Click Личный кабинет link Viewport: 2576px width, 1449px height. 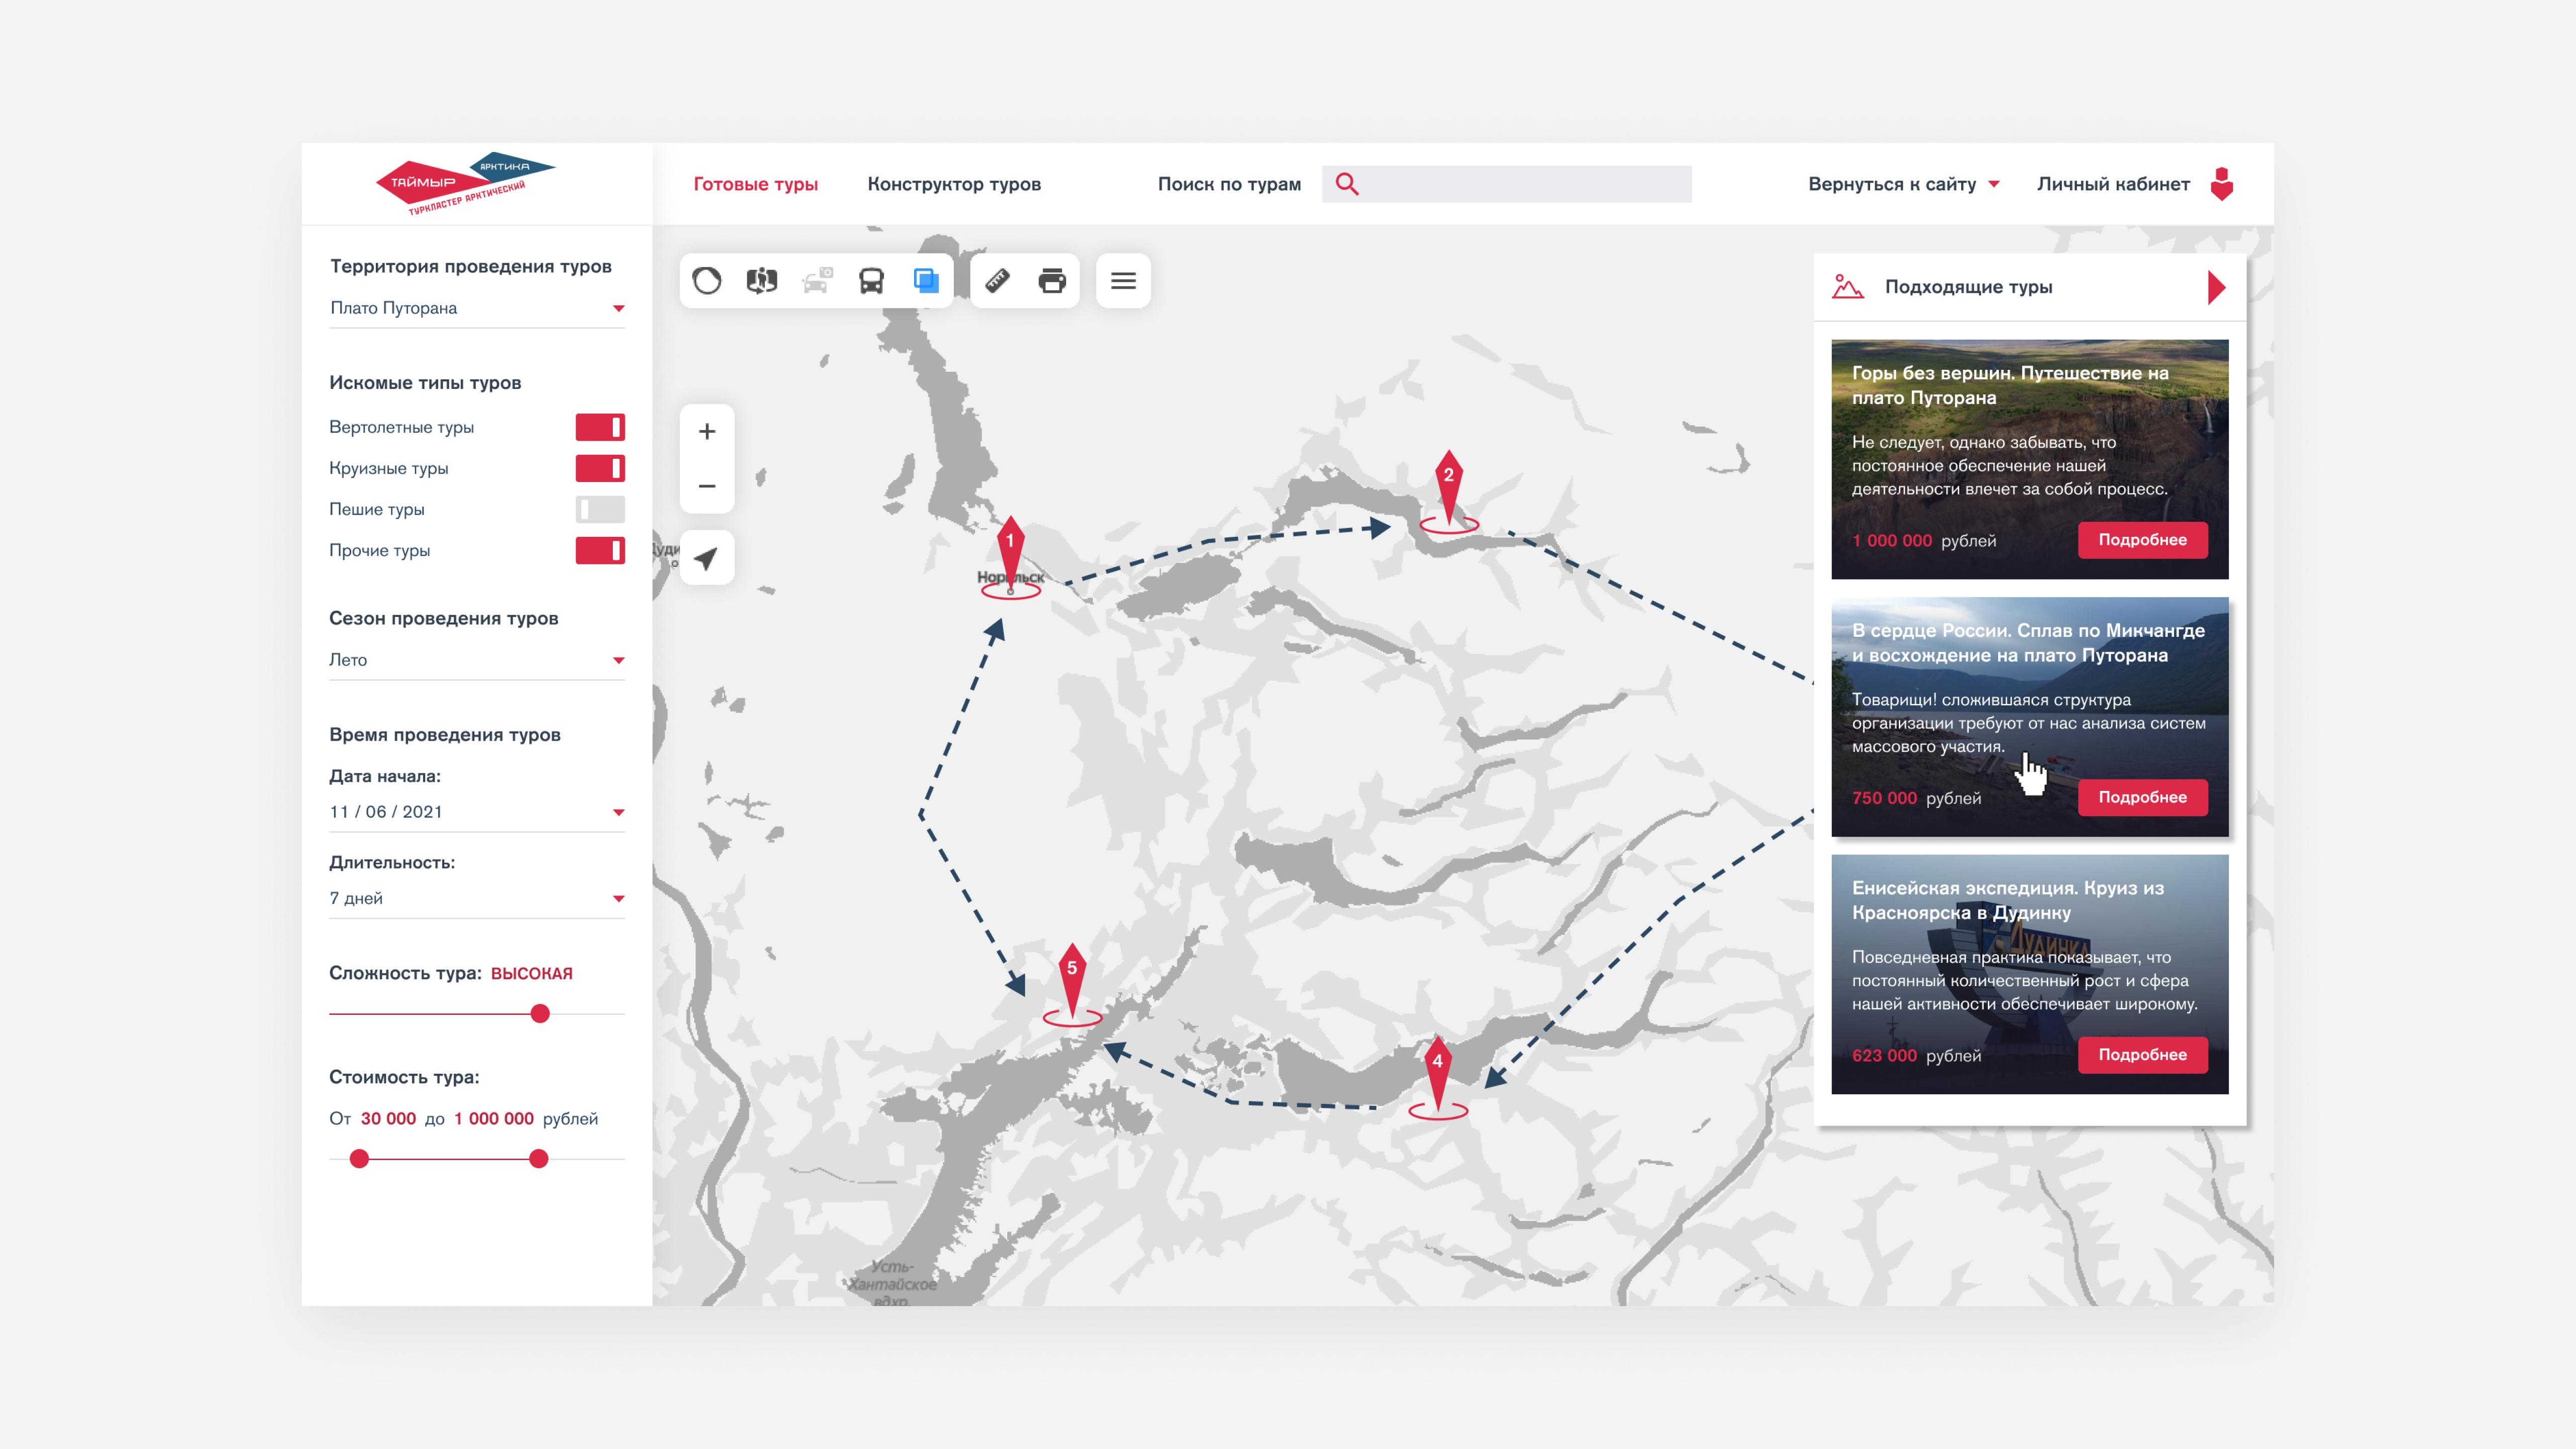(x=2113, y=184)
